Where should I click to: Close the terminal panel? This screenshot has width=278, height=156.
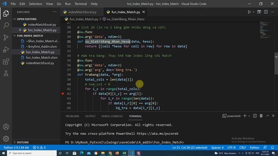[273, 116]
